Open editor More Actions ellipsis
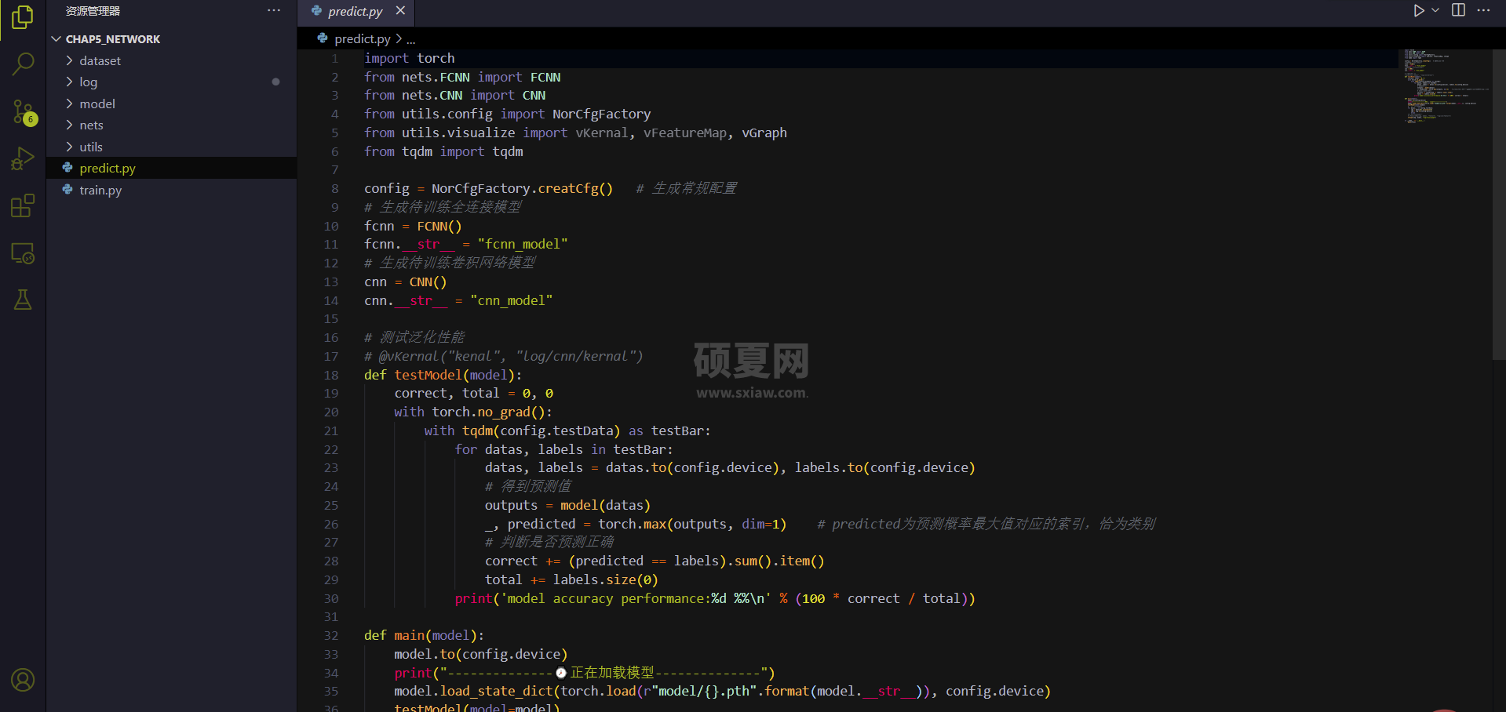 pyautogui.click(x=1483, y=10)
